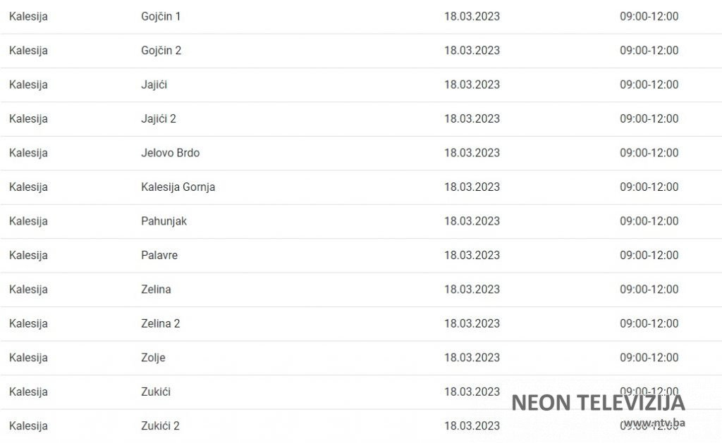This screenshot has width=722, height=443.
Task: Select the Palavre row name
Action: click(159, 256)
